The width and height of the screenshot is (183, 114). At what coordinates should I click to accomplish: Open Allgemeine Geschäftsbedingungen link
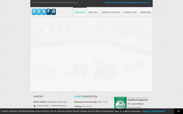[121, 2]
